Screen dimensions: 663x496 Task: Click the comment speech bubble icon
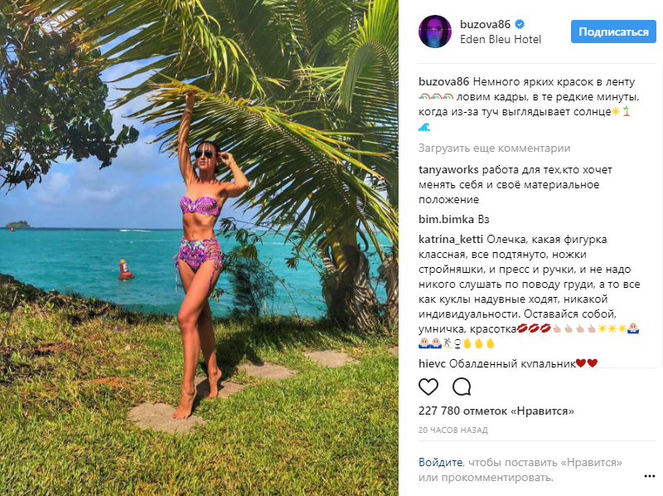coord(462,387)
